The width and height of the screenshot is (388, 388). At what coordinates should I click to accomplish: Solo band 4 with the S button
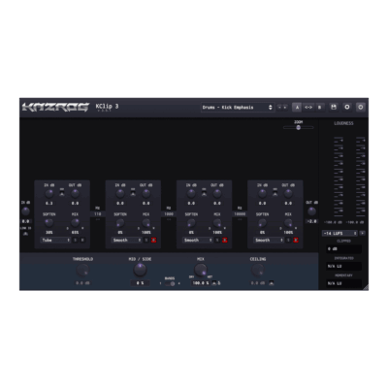(x=289, y=240)
